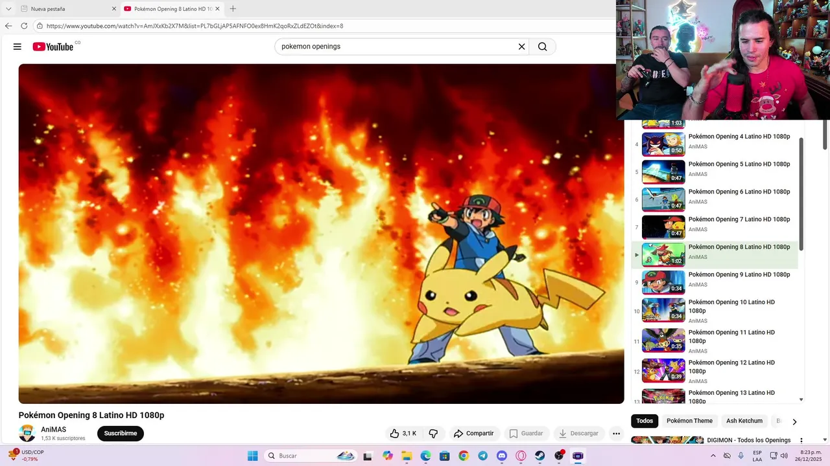Download the video with Descargar
The height and width of the screenshot is (466, 830).
click(578, 434)
